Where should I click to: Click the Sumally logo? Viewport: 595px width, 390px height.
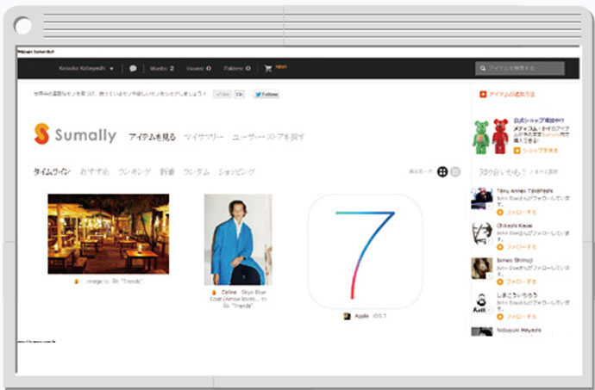[75, 134]
